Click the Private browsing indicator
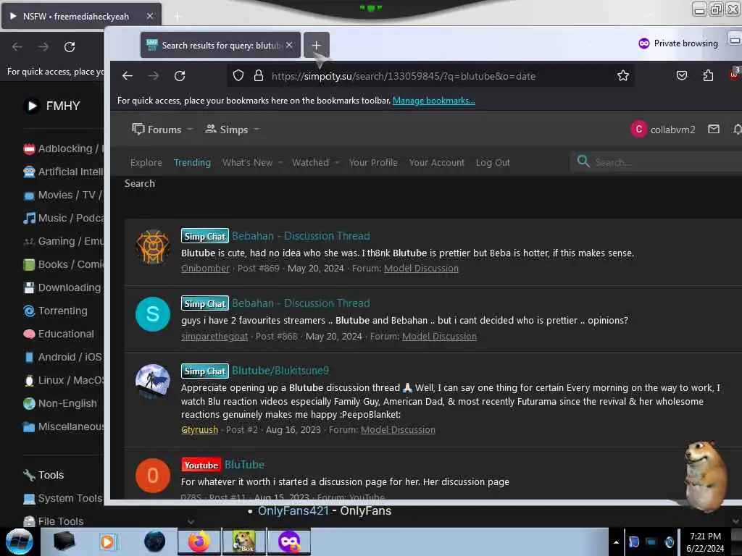 (678, 43)
